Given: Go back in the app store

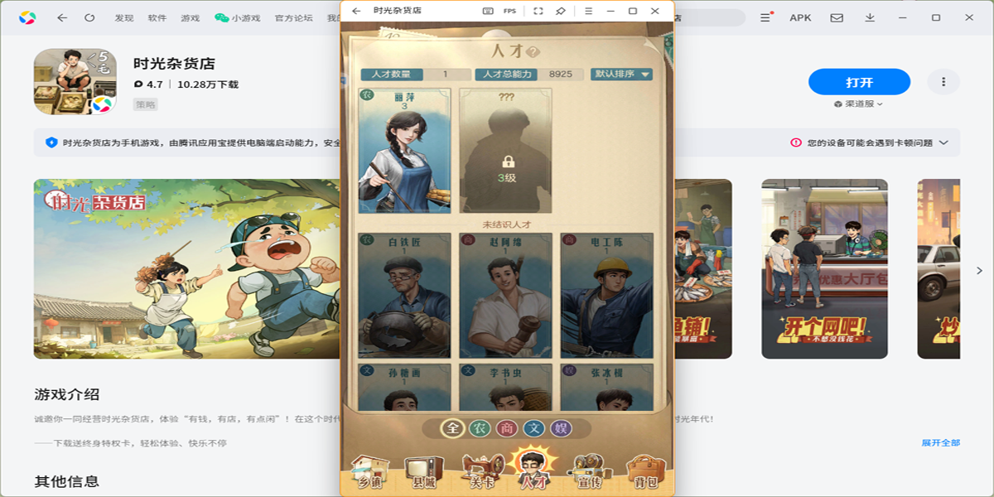Looking at the screenshot, I should click(x=63, y=17).
